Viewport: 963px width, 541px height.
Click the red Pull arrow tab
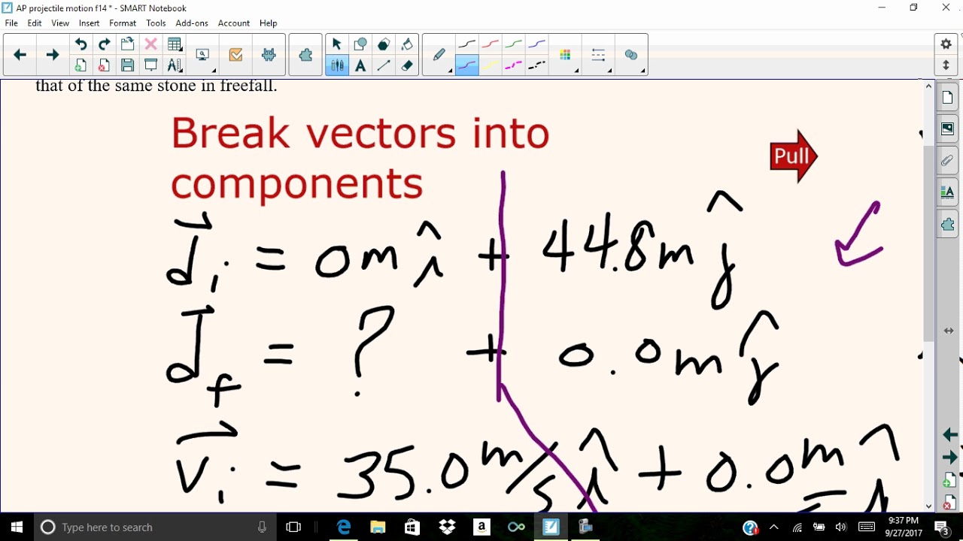pyautogui.click(x=794, y=156)
